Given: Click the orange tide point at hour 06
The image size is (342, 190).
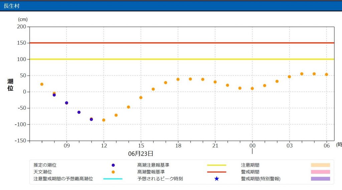Looking at the screenshot, I should (327, 75).
